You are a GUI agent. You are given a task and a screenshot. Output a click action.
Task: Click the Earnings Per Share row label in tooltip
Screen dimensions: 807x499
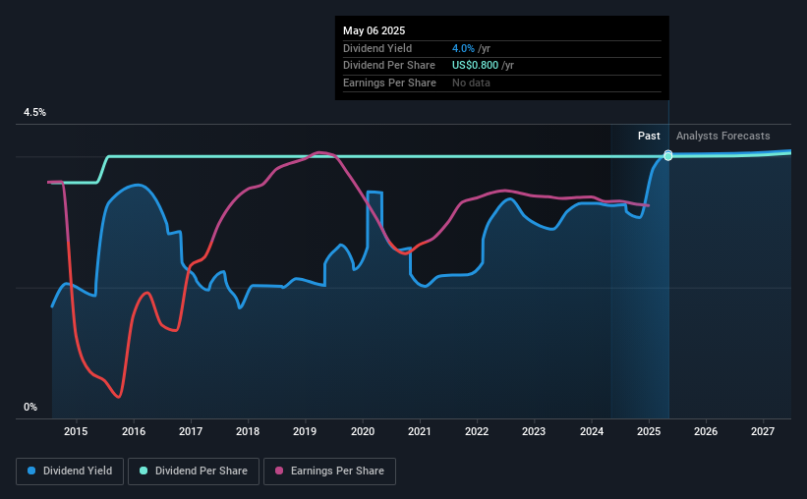[x=389, y=83]
